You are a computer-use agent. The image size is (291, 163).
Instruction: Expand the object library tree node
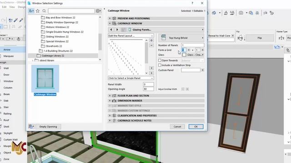coord(33,60)
